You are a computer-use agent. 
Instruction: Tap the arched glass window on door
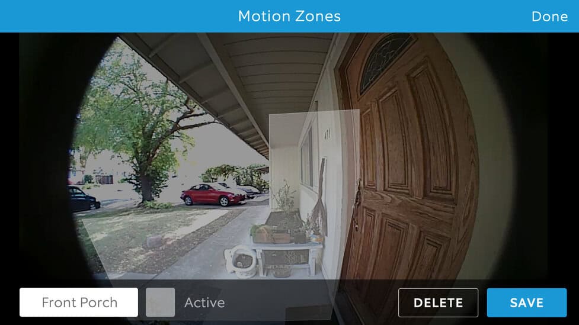[x=384, y=60]
